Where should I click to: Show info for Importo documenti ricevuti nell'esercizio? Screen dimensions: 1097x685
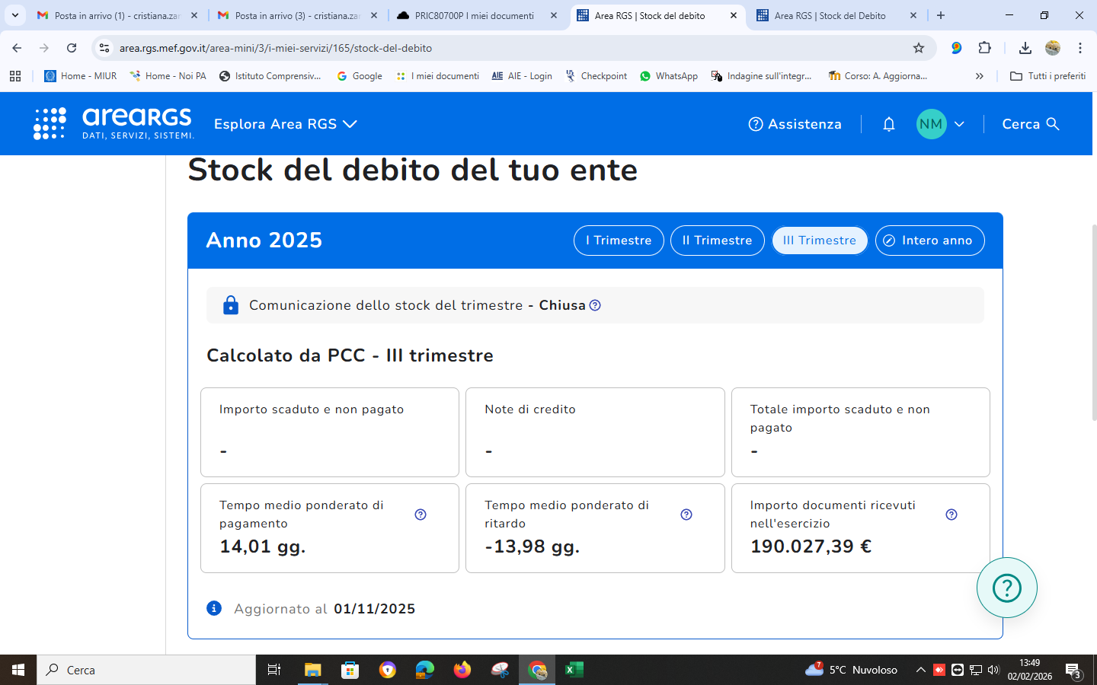[951, 515]
